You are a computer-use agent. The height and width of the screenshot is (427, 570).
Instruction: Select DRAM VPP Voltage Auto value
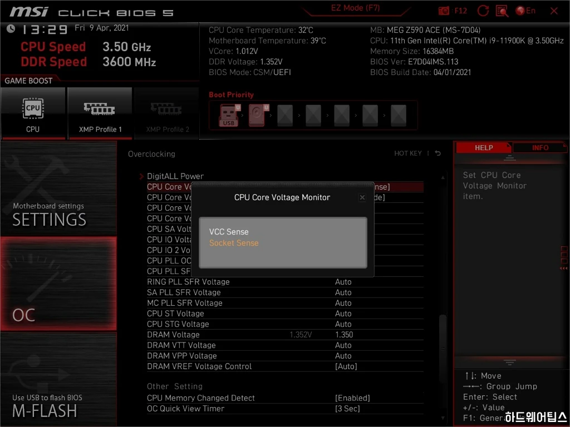click(343, 355)
